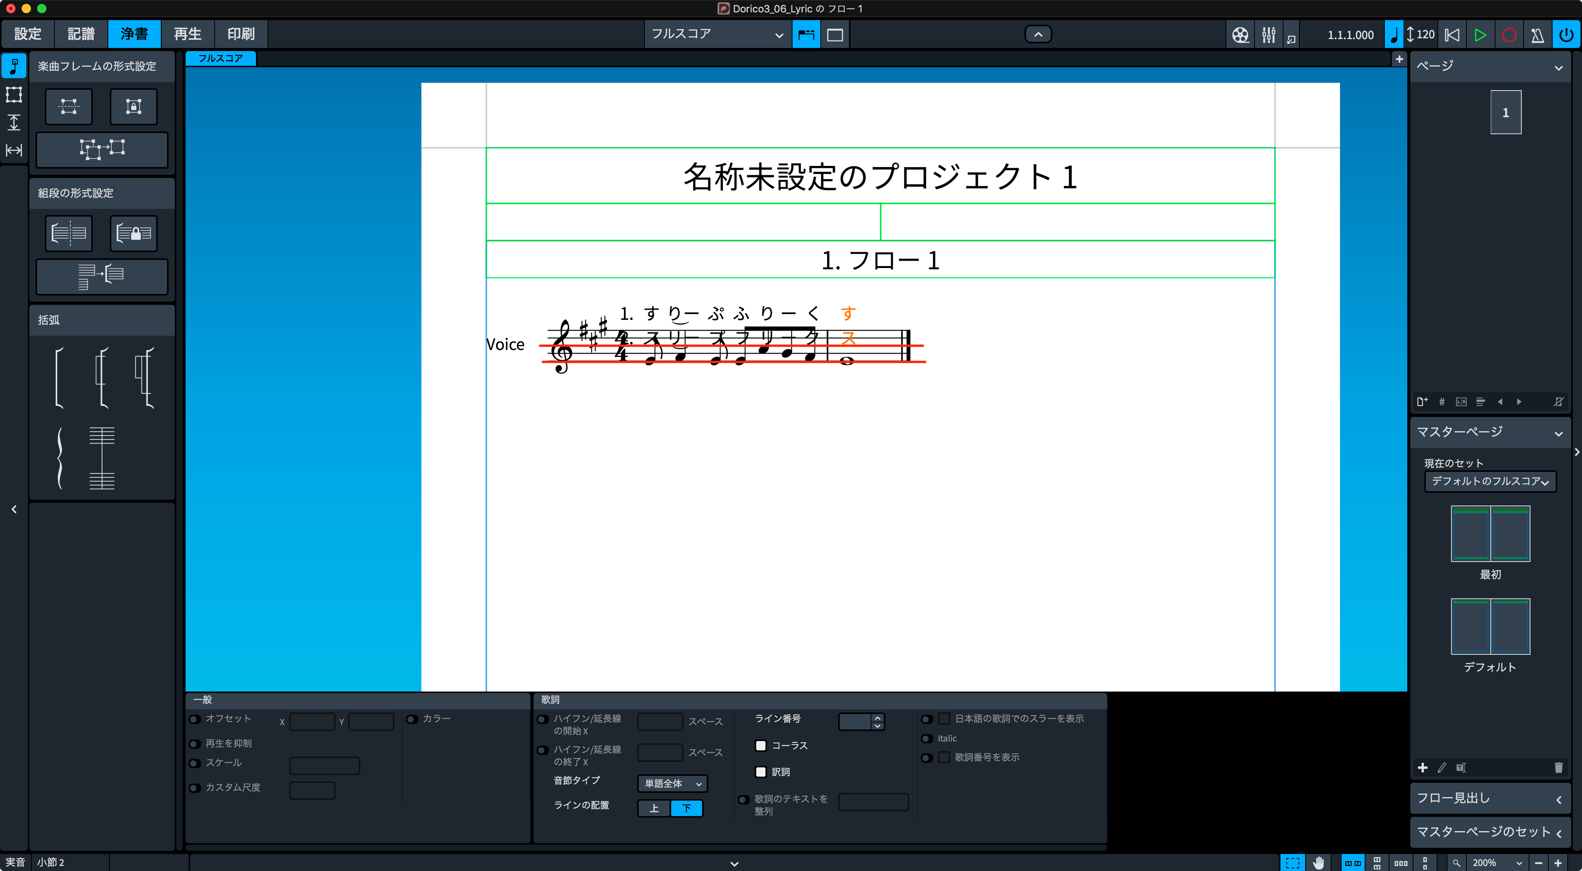The image size is (1582, 871).
Task: Insert a plain bracket from 括弧 panel
Action: [59, 377]
